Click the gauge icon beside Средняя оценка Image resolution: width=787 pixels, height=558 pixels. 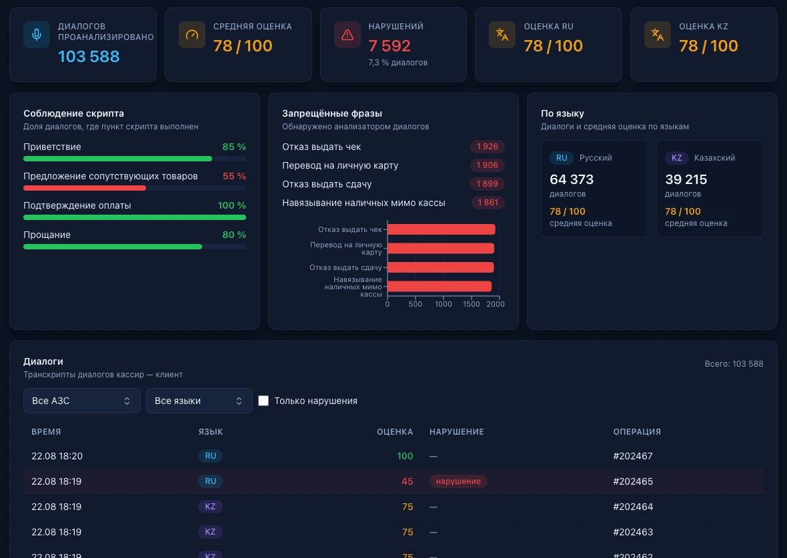191,35
